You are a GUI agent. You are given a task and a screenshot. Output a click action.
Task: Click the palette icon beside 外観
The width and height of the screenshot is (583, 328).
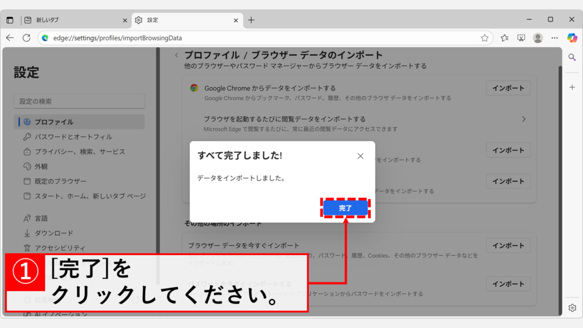(27, 166)
